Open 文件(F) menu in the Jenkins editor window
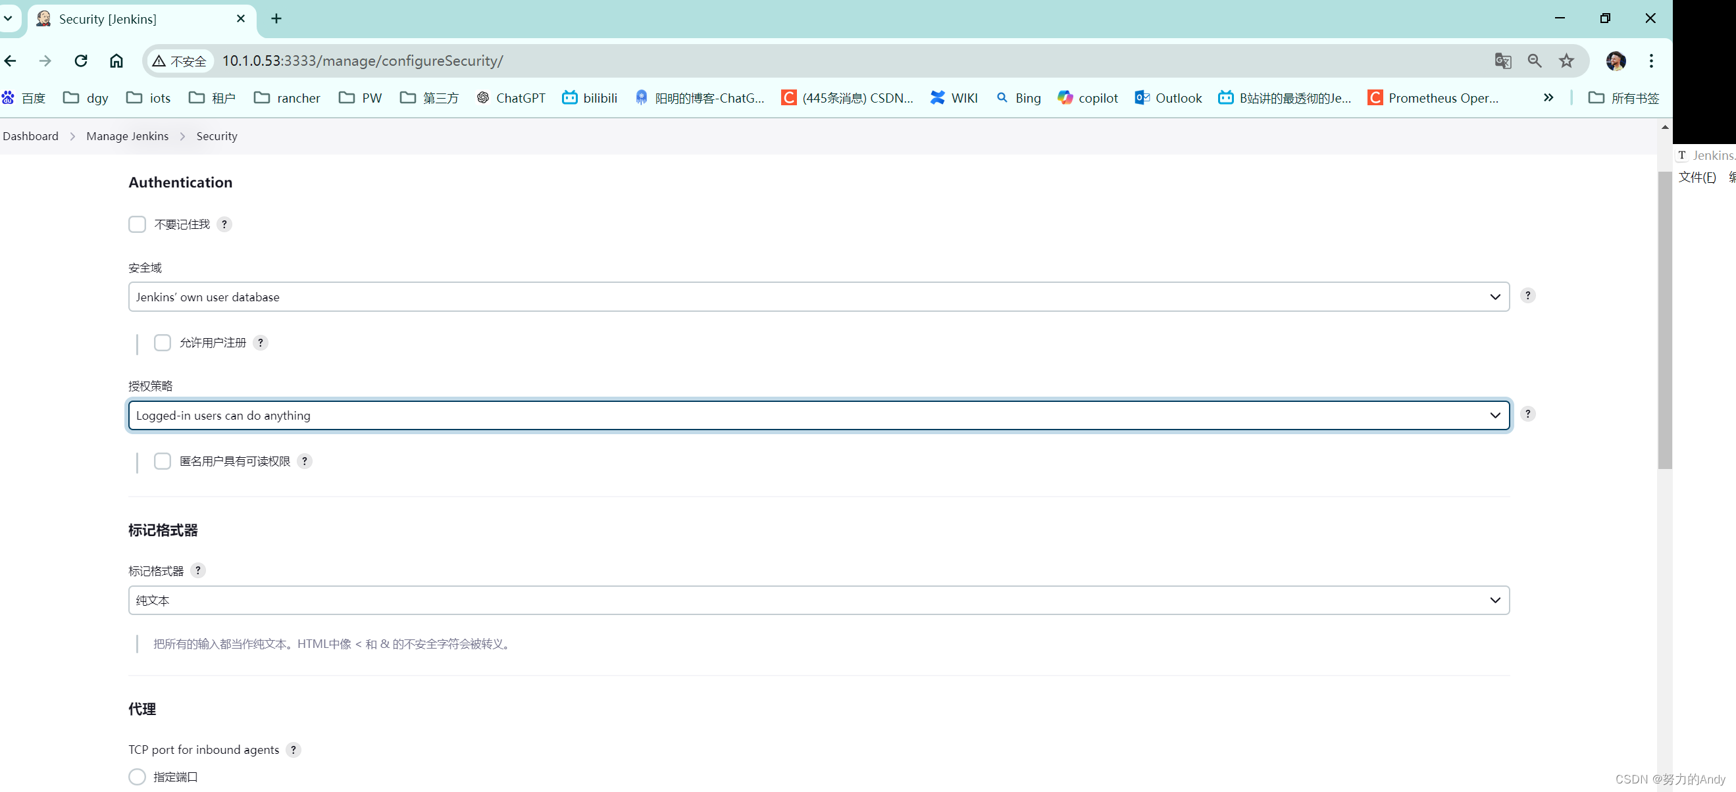This screenshot has height=792, width=1736. click(1697, 177)
